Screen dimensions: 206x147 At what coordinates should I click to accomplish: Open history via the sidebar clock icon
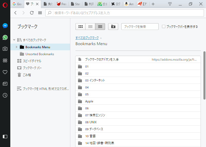tap(5, 95)
